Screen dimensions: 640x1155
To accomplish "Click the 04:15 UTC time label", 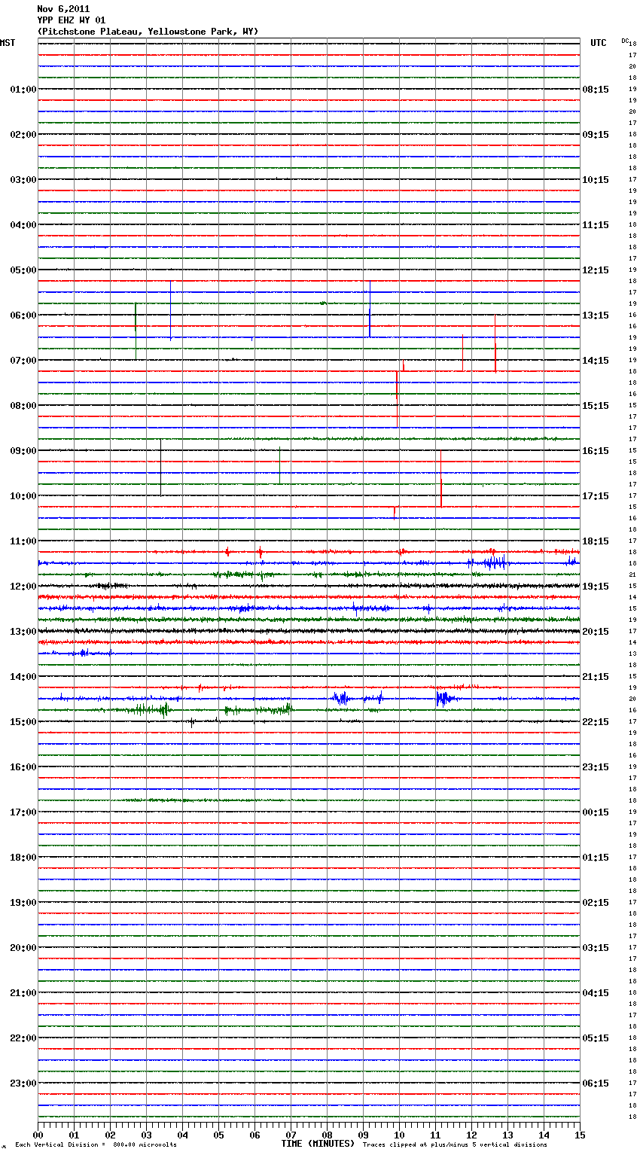I will 596,993.
